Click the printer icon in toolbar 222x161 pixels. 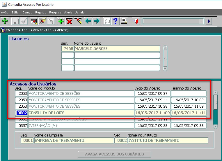[124, 21]
